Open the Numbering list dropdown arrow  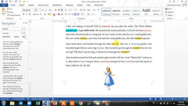73,10
